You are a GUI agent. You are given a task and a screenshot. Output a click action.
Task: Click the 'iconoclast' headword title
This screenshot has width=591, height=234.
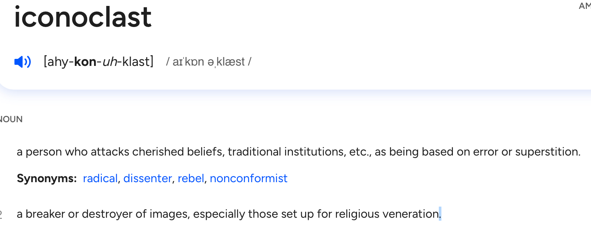[83, 17]
